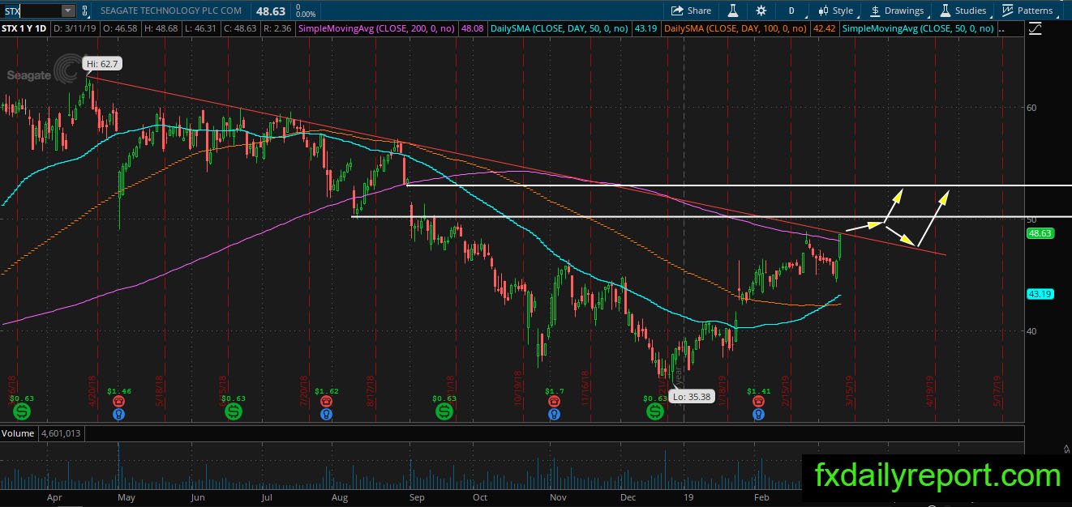Open the Studies menu
Image resolution: width=1072 pixels, height=507 pixels.
tap(963, 11)
